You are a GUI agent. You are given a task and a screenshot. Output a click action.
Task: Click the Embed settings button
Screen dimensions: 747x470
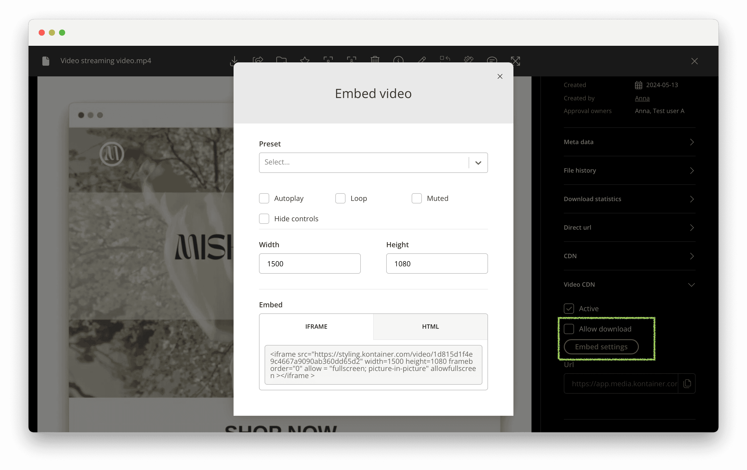pyautogui.click(x=601, y=347)
